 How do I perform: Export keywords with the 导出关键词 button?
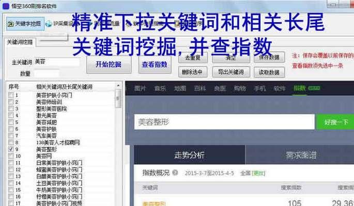click(x=231, y=72)
